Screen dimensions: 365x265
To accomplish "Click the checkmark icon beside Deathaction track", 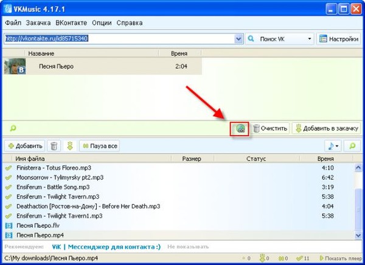I will pos(9,207).
